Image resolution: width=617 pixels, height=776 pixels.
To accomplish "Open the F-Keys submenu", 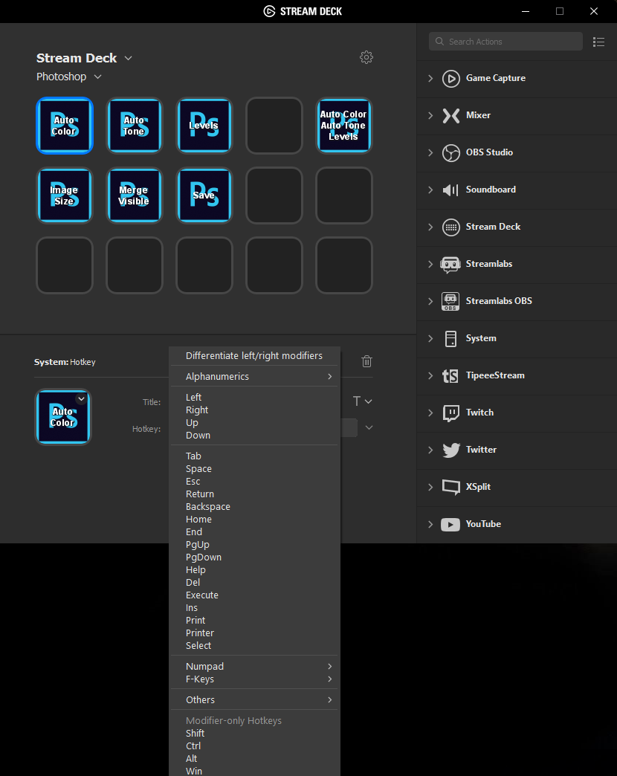I will coord(253,679).
